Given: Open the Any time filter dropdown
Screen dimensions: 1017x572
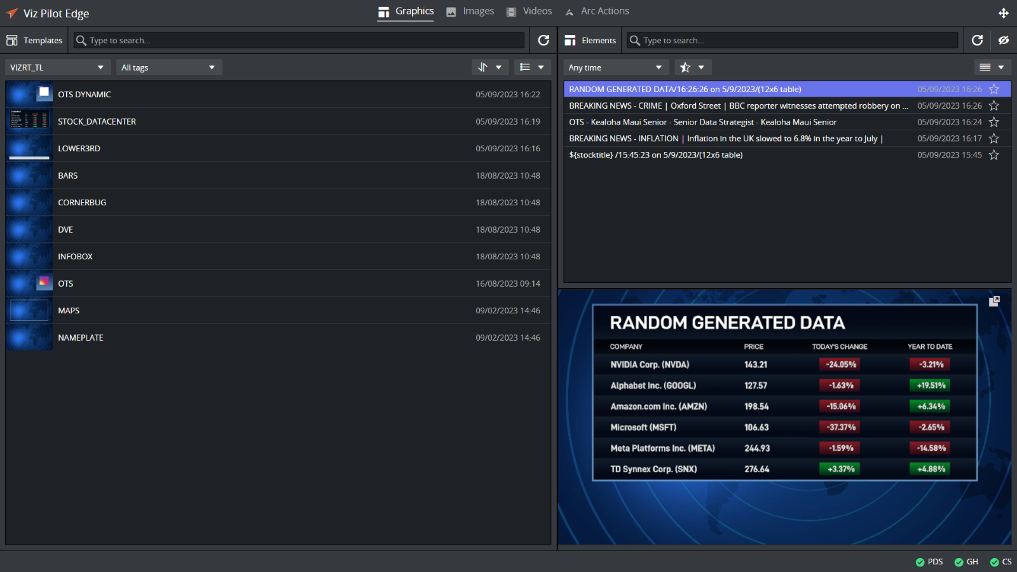Looking at the screenshot, I should point(615,67).
